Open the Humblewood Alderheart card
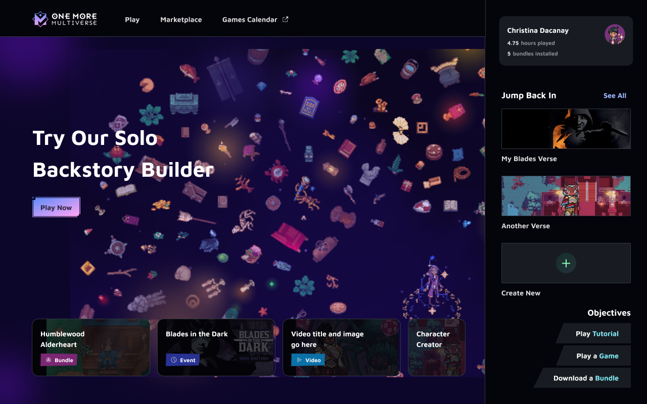Viewport: 647px width, 404px height. 91,347
